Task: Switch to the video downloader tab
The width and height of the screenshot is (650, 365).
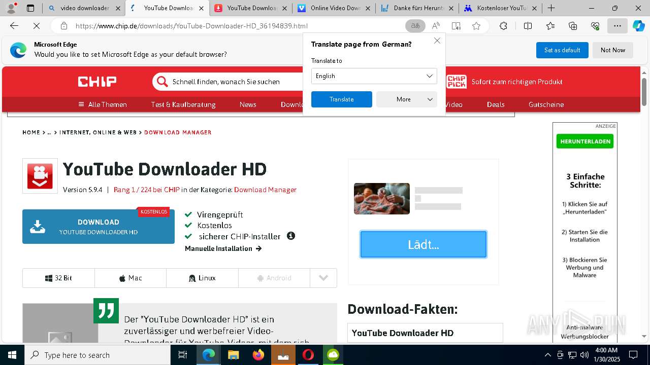Action: pyautogui.click(x=84, y=8)
